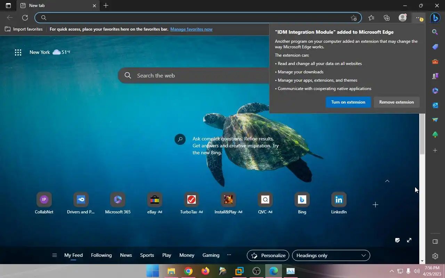Add this page to favorites star
Image resolution: width=445 pixels, height=278 pixels.
pos(354,18)
